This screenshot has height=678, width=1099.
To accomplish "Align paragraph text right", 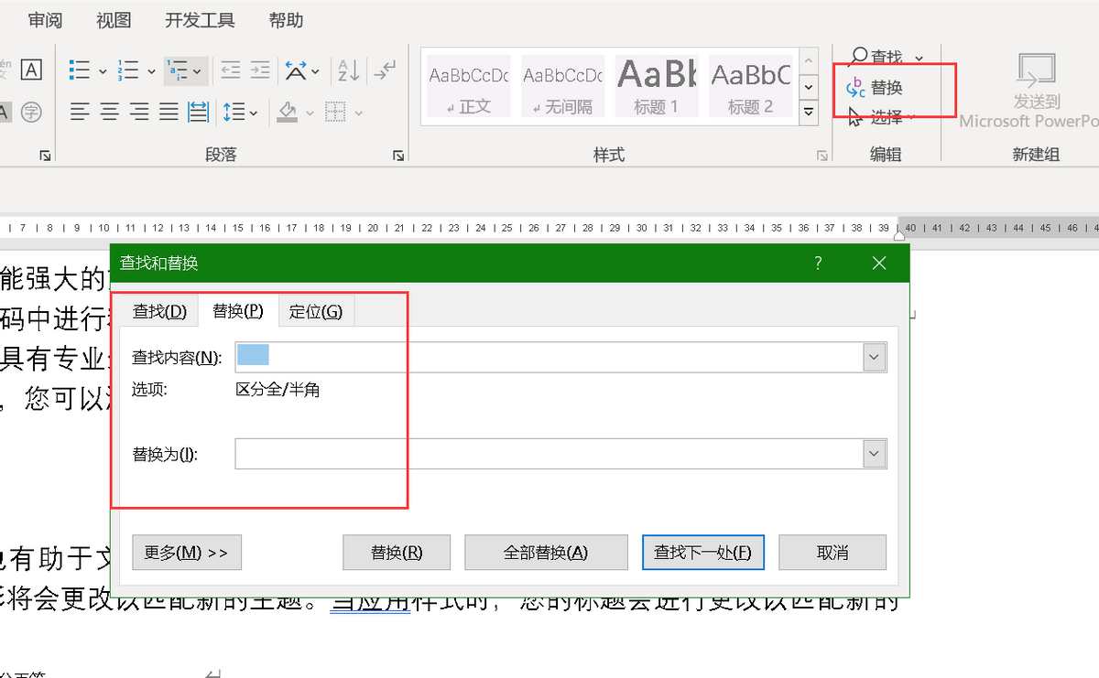I will point(139,112).
